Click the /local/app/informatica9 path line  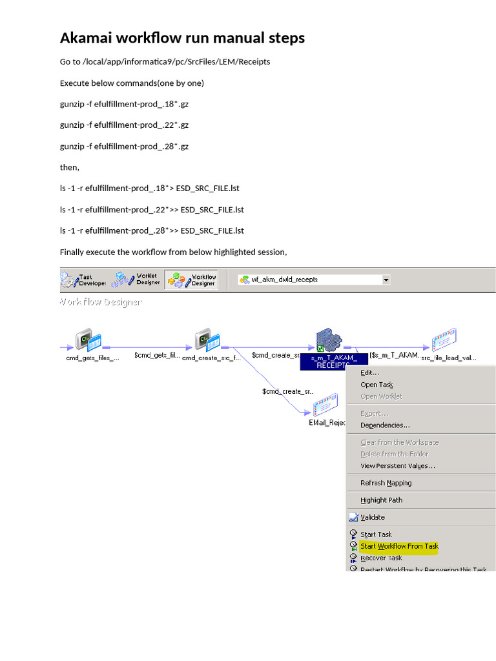pyautogui.click(x=165, y=61)
